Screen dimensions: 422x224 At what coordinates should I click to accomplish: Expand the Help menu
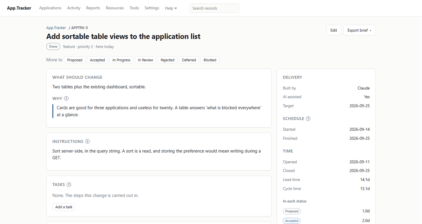(171, 8)
